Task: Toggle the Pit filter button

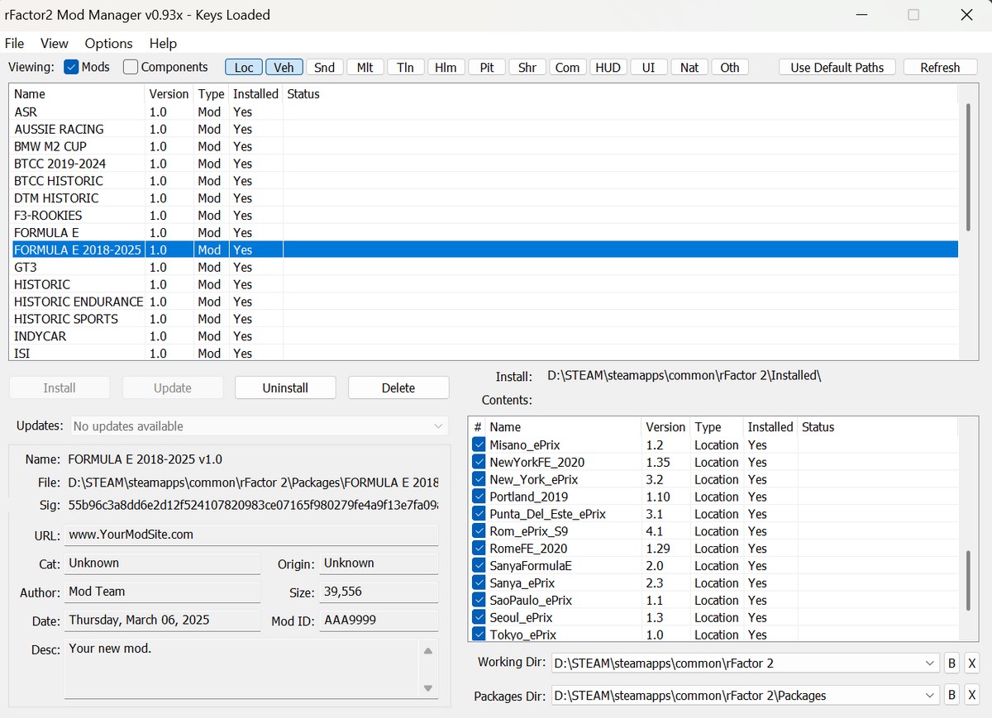Action: click(x=487, y=68)
